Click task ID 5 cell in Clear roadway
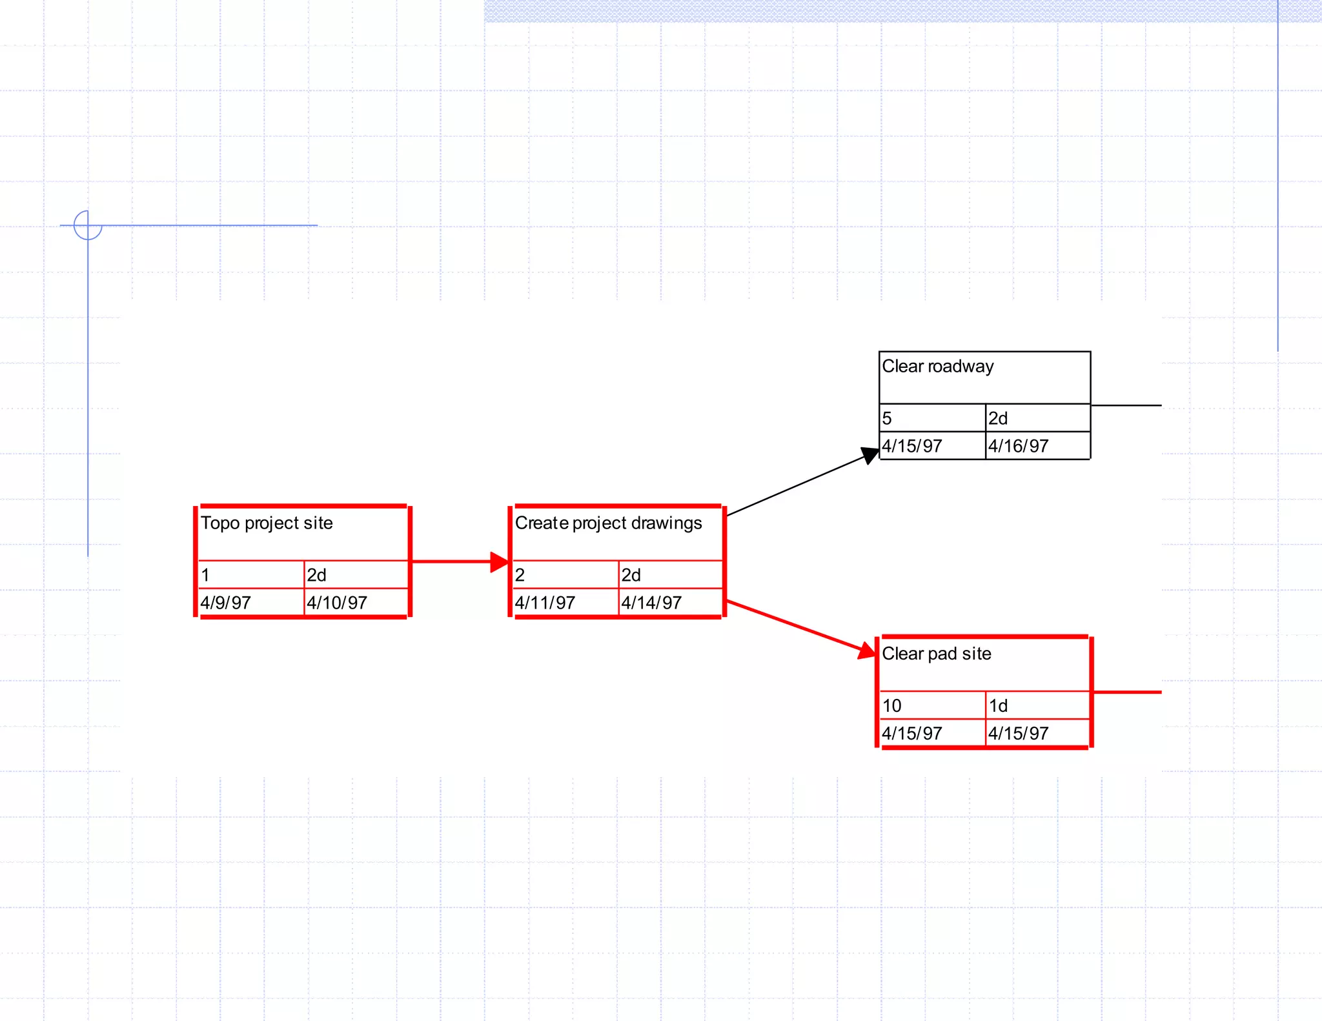This screenshot has width=1322, height=1021. click(932, 418)
